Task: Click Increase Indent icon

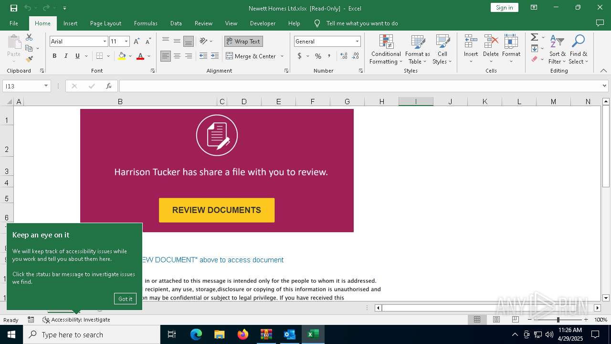Action: tap(215, 56)
